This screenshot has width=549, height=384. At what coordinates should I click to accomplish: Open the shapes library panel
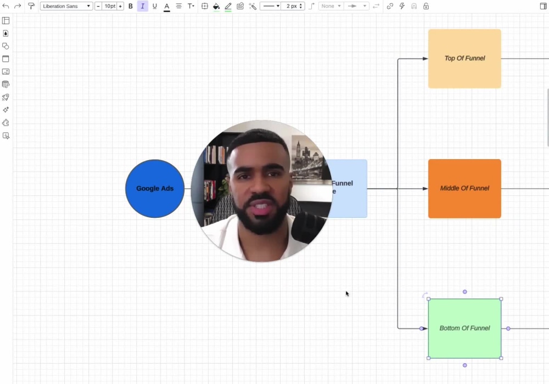pyautogui.click(x=5, y=46)
